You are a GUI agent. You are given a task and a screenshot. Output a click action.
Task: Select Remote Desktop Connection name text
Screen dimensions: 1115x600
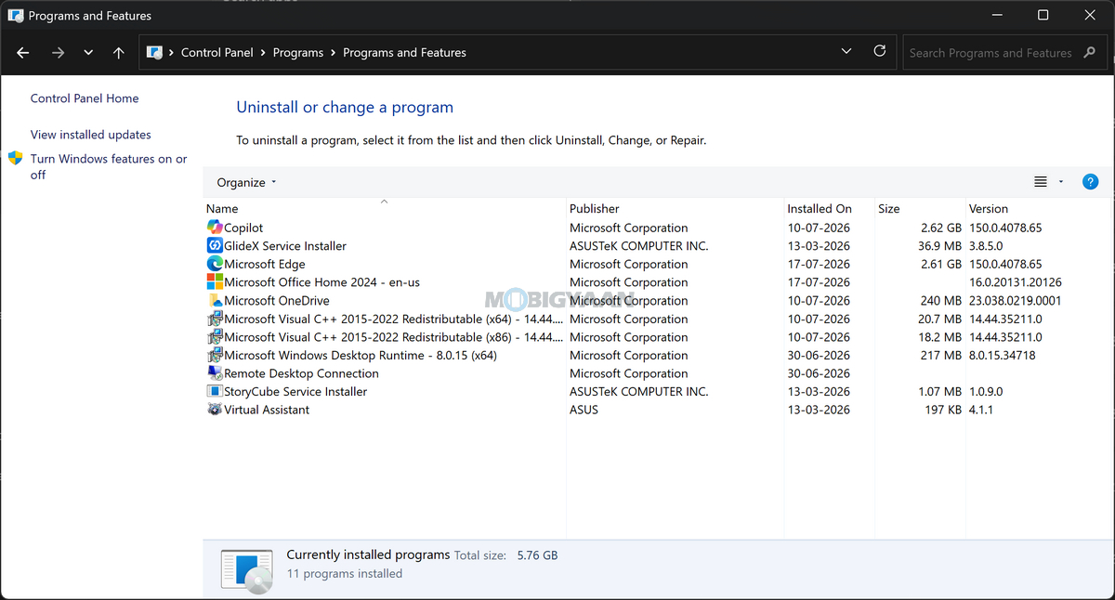point(302,373)
